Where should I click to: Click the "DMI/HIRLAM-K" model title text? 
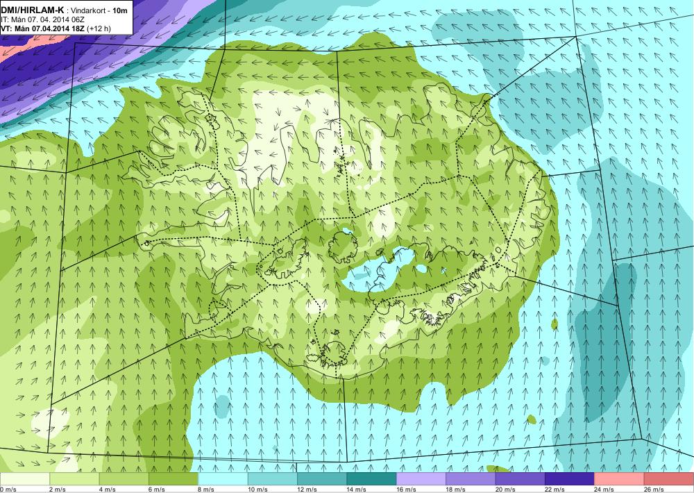point(33,10)
